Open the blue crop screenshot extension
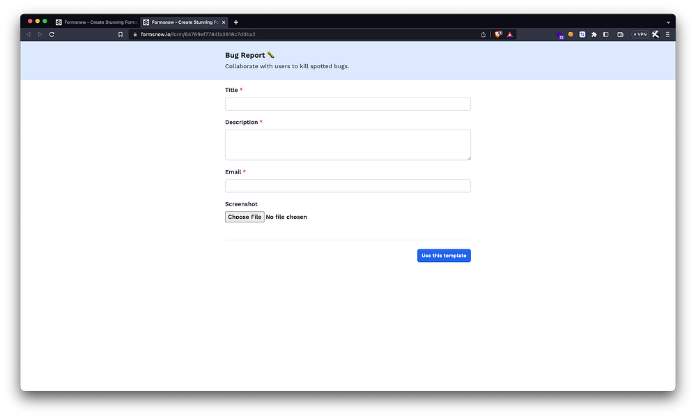 pyautogui.click(x=582, y=34)
